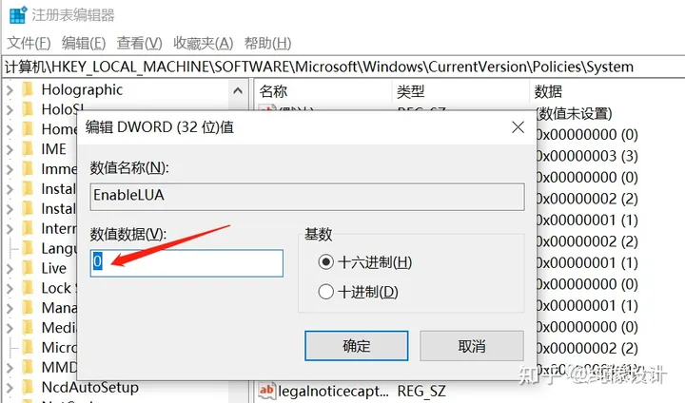
Task: Open the 收藏夹(A) menu
Action: [x=203, y=43]
